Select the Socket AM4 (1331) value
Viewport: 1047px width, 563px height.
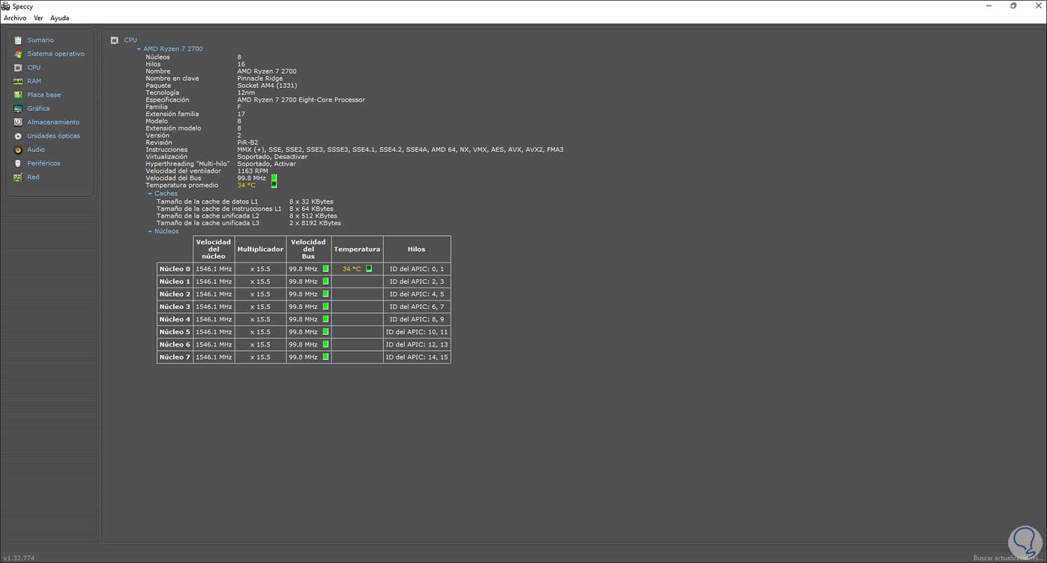click(269, 85)
